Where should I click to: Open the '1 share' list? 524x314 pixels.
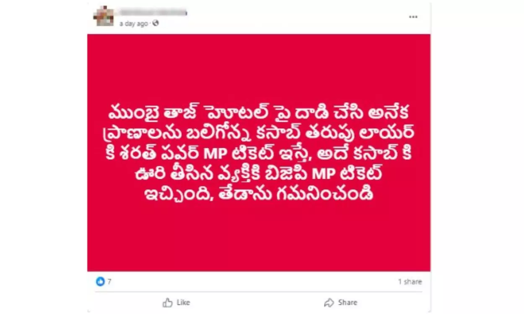(410, 282)
